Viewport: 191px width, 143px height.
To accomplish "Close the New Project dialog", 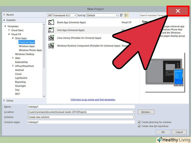I will click(x=178, y=11).
